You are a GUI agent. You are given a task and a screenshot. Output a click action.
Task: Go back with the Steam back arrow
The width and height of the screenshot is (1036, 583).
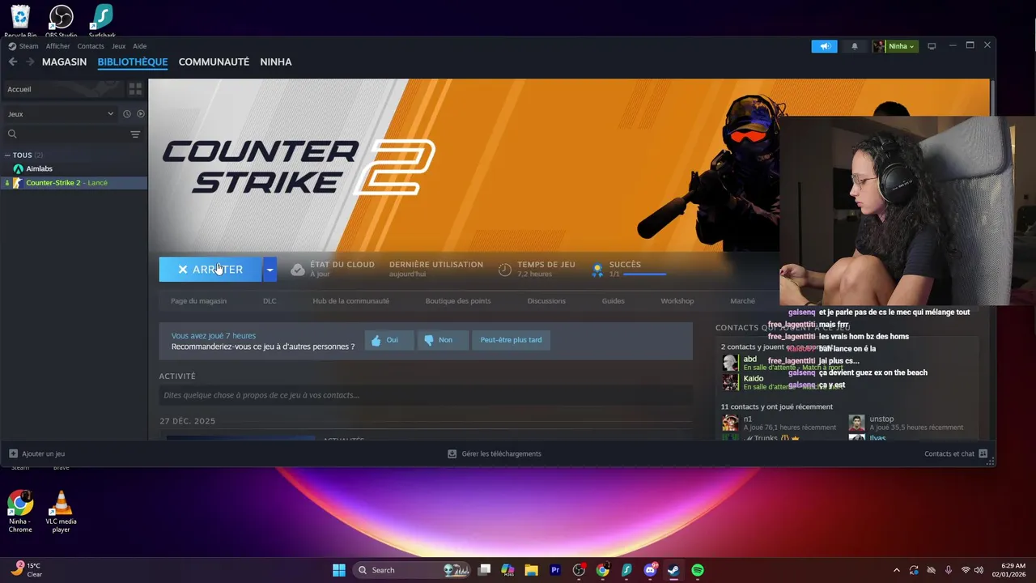[x=13, y=62]
